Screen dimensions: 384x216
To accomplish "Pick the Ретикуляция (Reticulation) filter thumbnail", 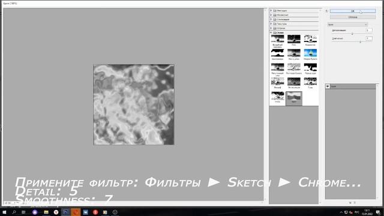I will point(294,83).
